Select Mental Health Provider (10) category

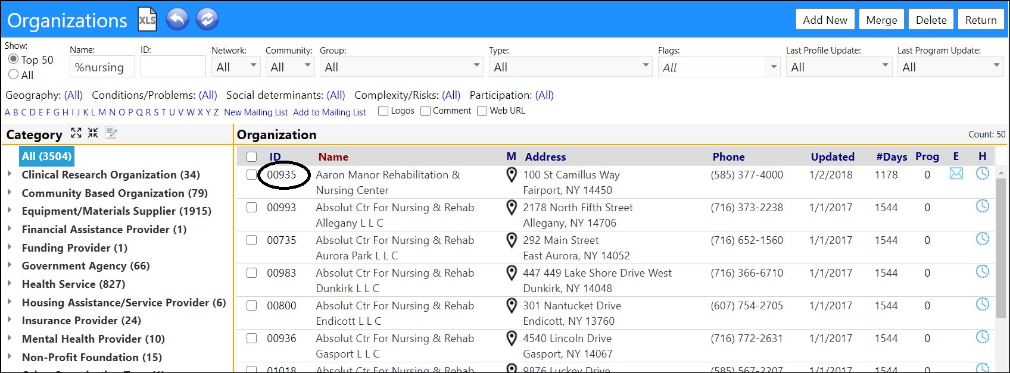click(x=93, y=339)
